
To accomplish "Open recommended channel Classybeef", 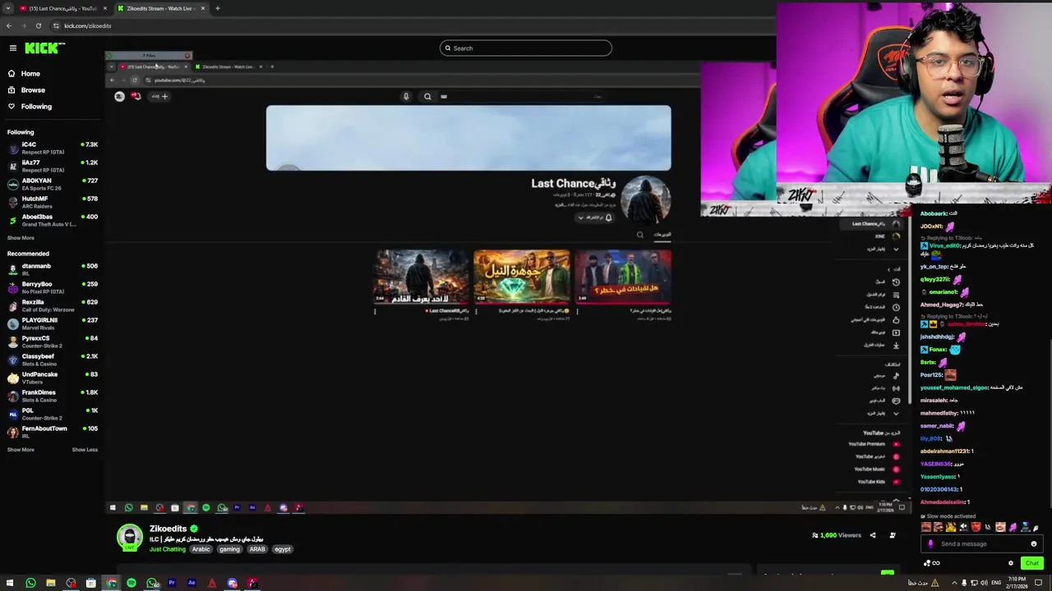I will [53, 360].
